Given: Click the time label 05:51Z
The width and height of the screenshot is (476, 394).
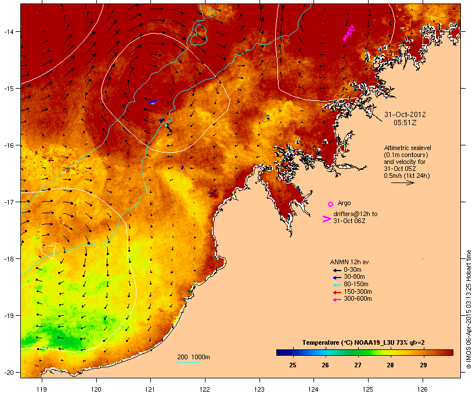Looking at the screenshot, I should point(405,123).
